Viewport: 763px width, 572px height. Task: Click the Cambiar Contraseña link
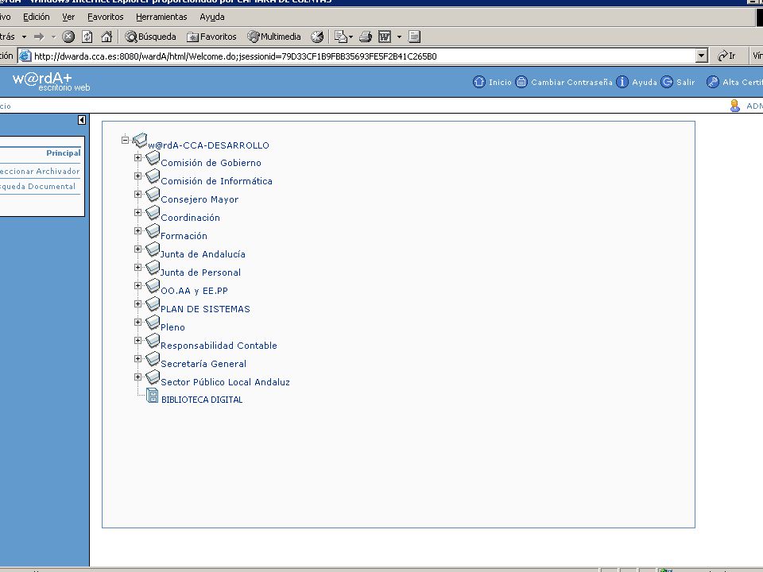pos(571,82)
